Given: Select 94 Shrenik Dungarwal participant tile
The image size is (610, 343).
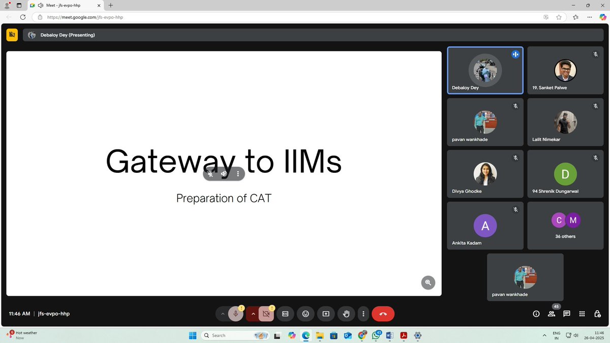Looking at the screenshot, I should point(565,174).
